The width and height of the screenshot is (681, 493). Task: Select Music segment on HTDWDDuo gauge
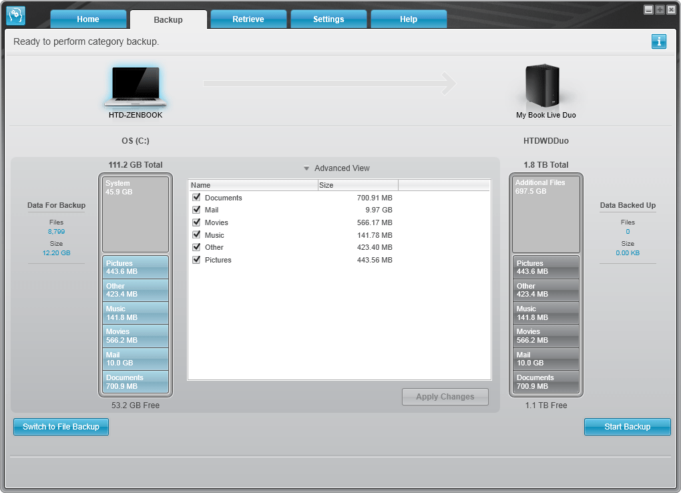(x=546, y=313)
